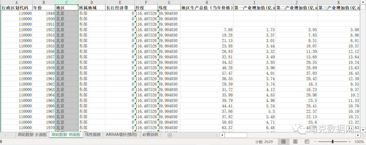Click tertiary industry value 16.43 cell

click(x=339, y=73)
